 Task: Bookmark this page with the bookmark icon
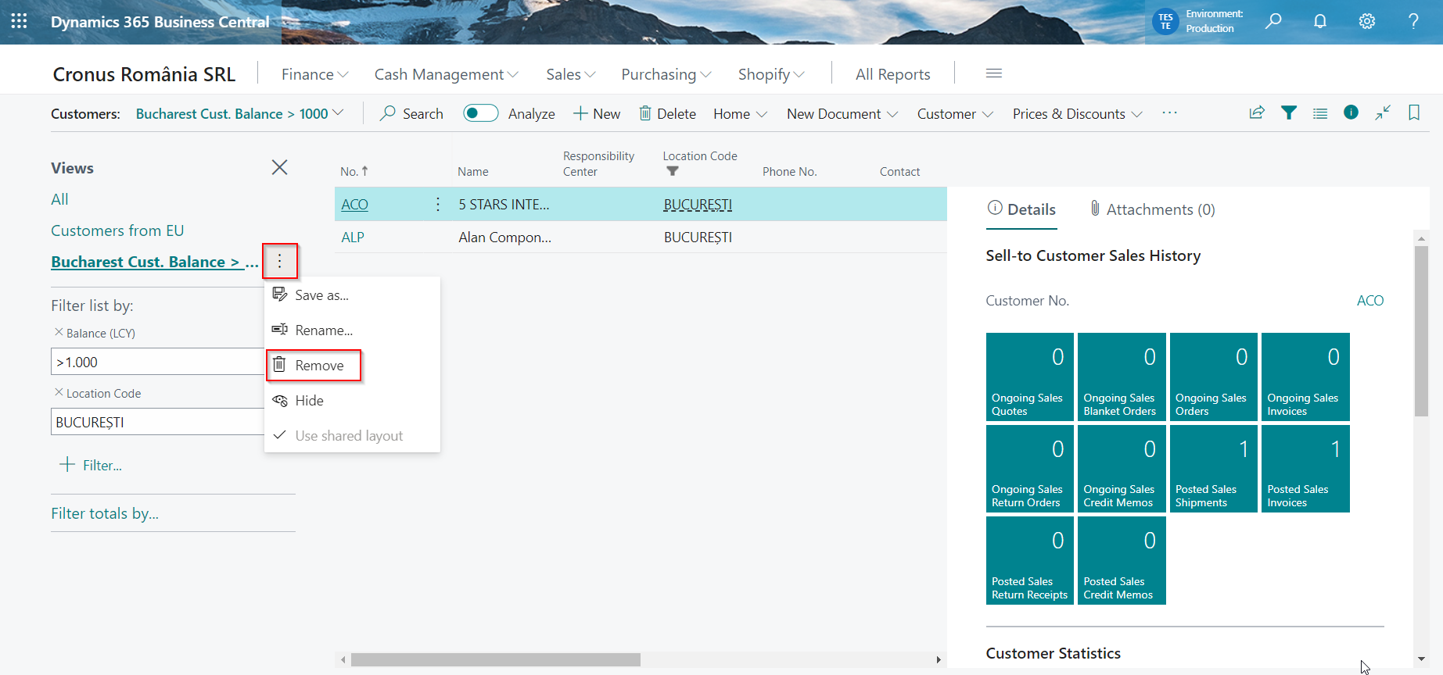[1414, 112]
